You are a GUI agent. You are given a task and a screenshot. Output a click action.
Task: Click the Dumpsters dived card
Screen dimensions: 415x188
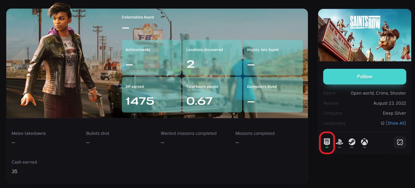tap(273, 94)
